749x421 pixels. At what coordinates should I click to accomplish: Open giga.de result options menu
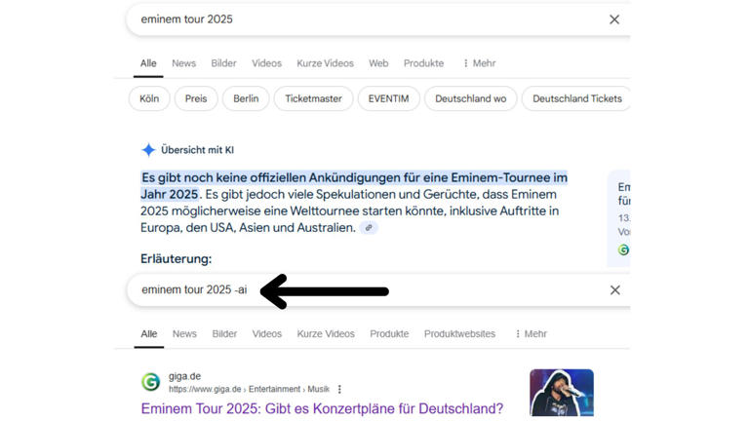(339, 390)
